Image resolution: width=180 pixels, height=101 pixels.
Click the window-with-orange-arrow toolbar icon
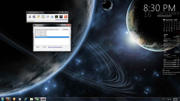43,17
